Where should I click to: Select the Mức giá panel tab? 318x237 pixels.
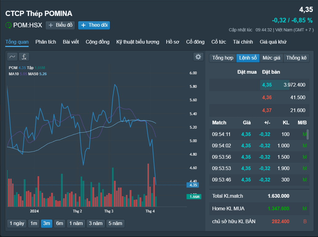(x=271, y=58)
